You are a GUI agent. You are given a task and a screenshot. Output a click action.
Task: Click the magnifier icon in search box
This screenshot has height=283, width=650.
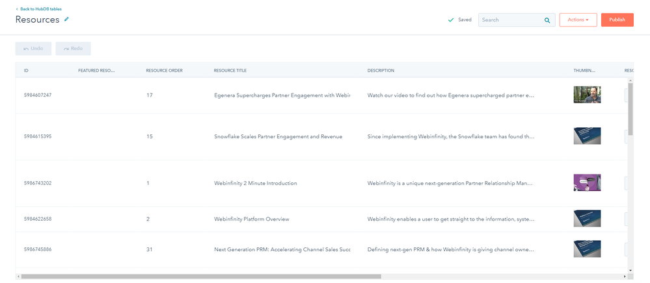(x=547, y=20)
